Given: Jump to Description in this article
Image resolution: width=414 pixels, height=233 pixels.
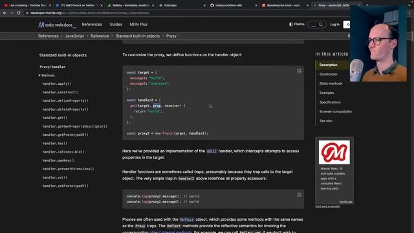Looking at the screenshot, I should pyautogui.click(x=329, y=65).
